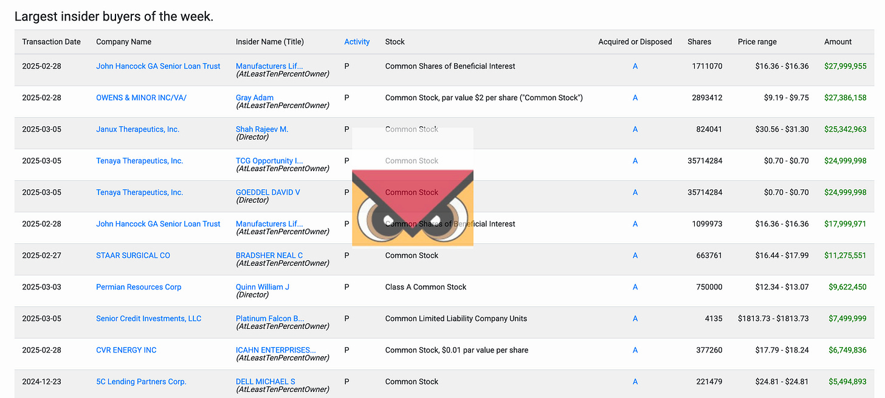Click the 'A' link in Permian Resources row
Screen dimensions: 885x398
click(x=635, y=287)
